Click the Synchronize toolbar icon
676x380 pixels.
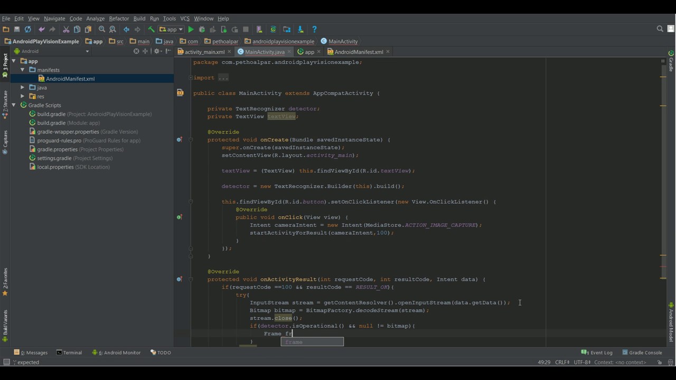28,30
